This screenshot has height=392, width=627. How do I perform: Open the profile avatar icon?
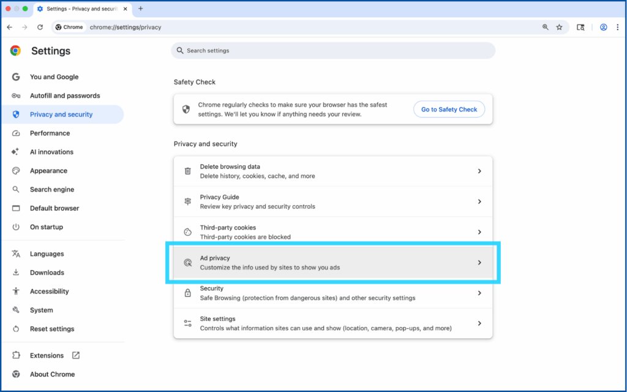click(604, 27)
